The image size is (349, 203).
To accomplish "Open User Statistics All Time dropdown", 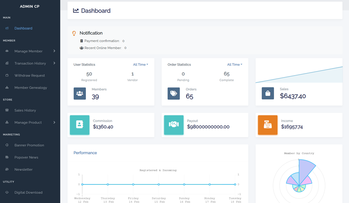I will [140, 65].
